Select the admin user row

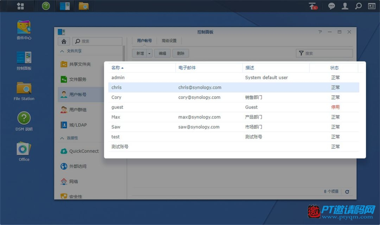click(x=234, y=77)
